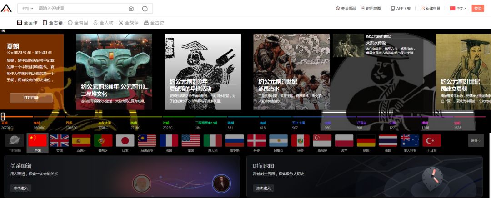491x198 pixels.
Task: Jump to 隋朝 581 on timeline
Action: click(x=231, y=125)
